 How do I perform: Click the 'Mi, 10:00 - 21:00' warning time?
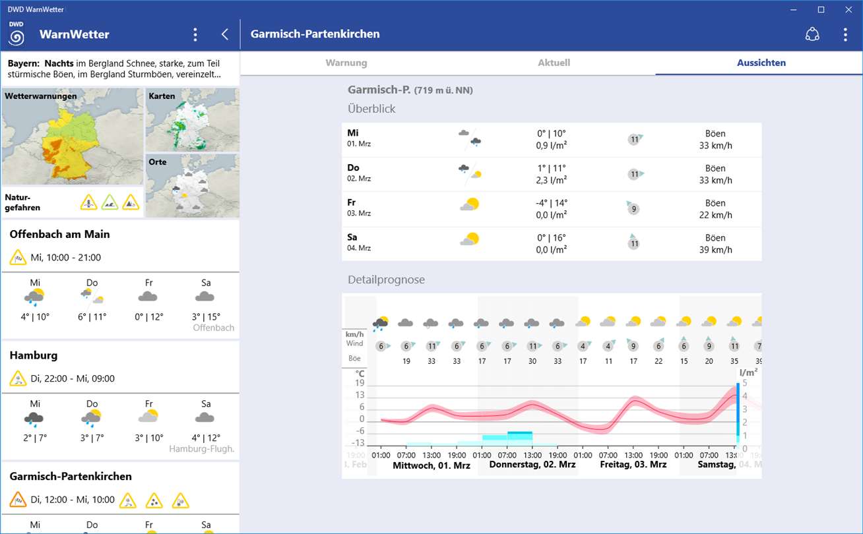tap(66, 257)
